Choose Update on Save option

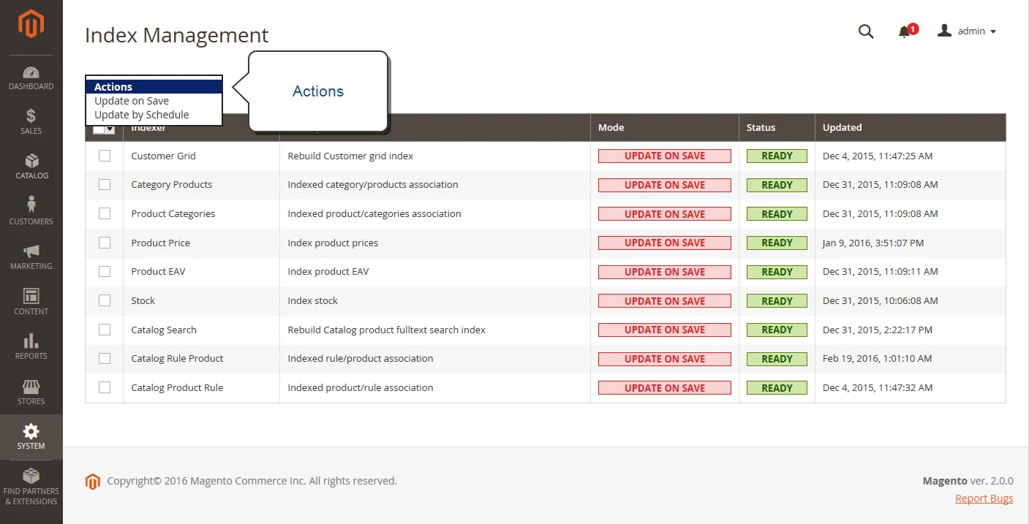(x=132, y=101)
